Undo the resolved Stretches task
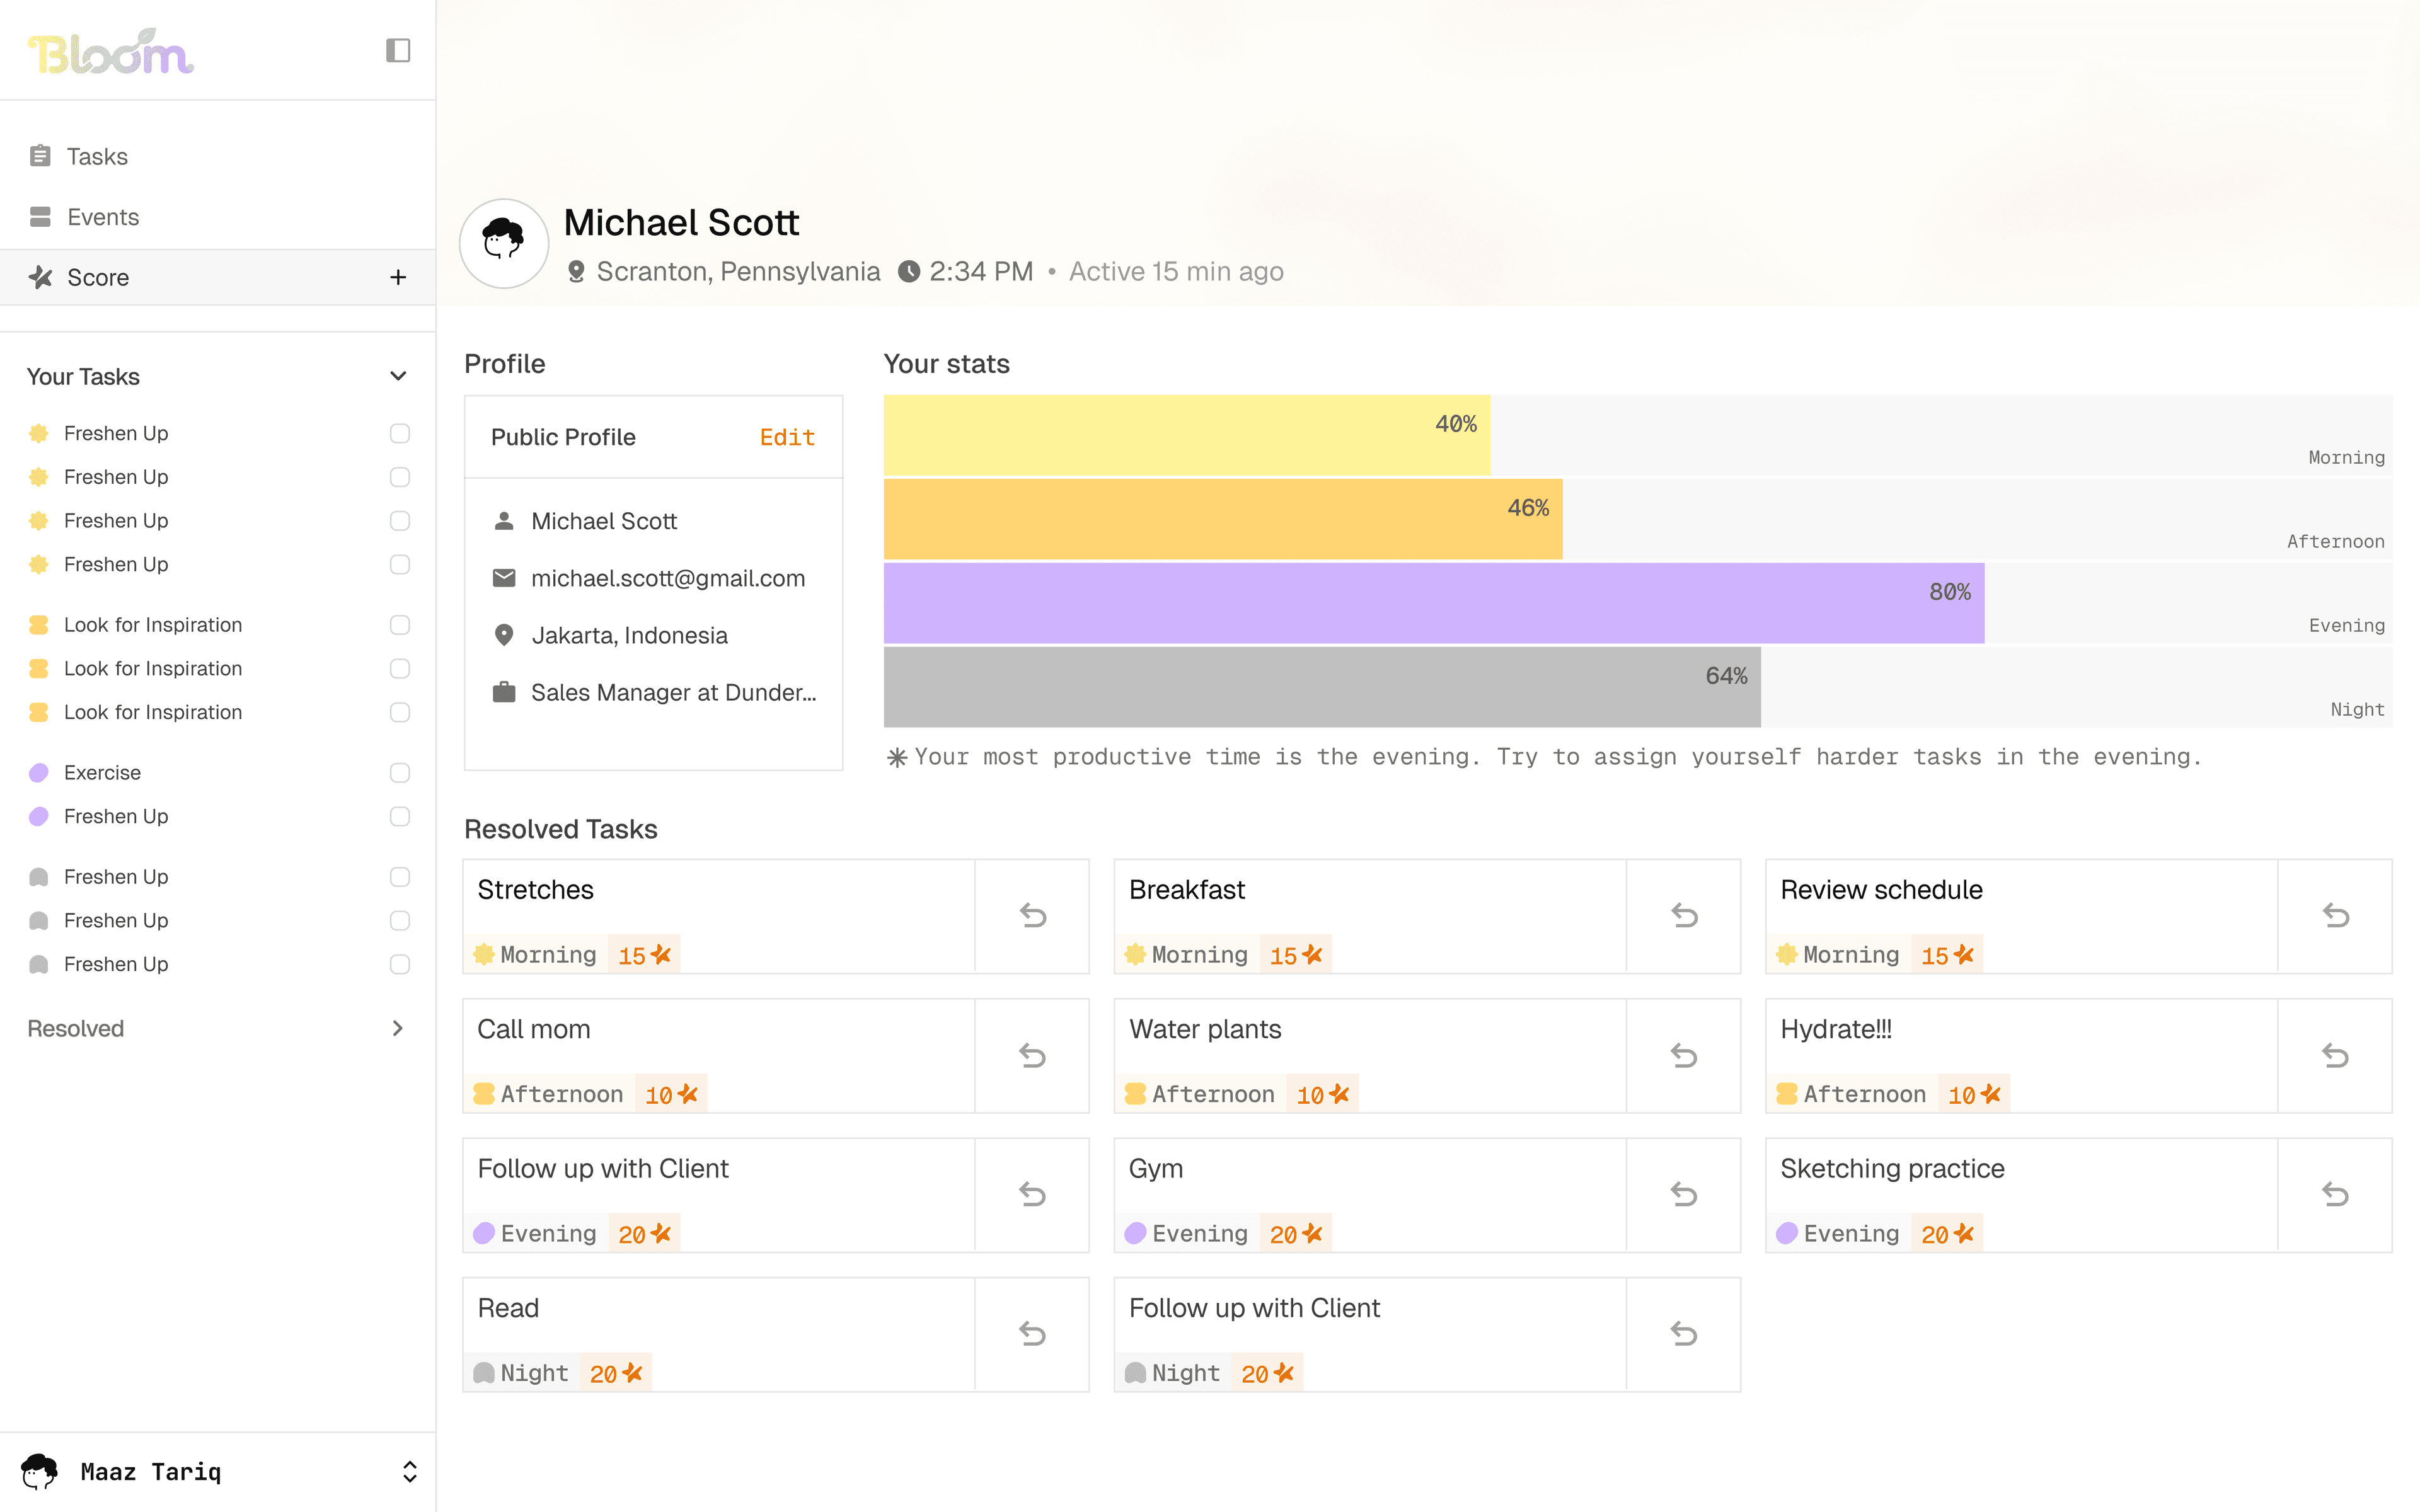Image resolution: width=2420 pixels, height=1512 pixels. 1032,915
